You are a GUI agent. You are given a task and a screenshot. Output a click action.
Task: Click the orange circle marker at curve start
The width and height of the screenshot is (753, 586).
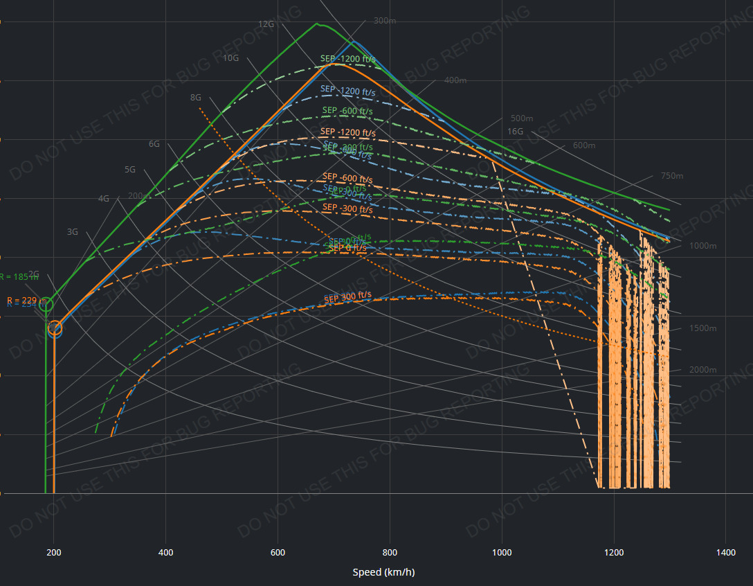[55, 328]
